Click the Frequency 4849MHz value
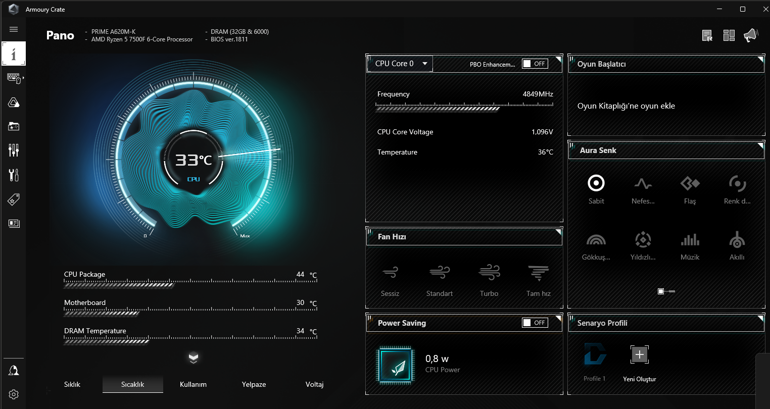This screenshot has height=409, width=770. point(538,94)
